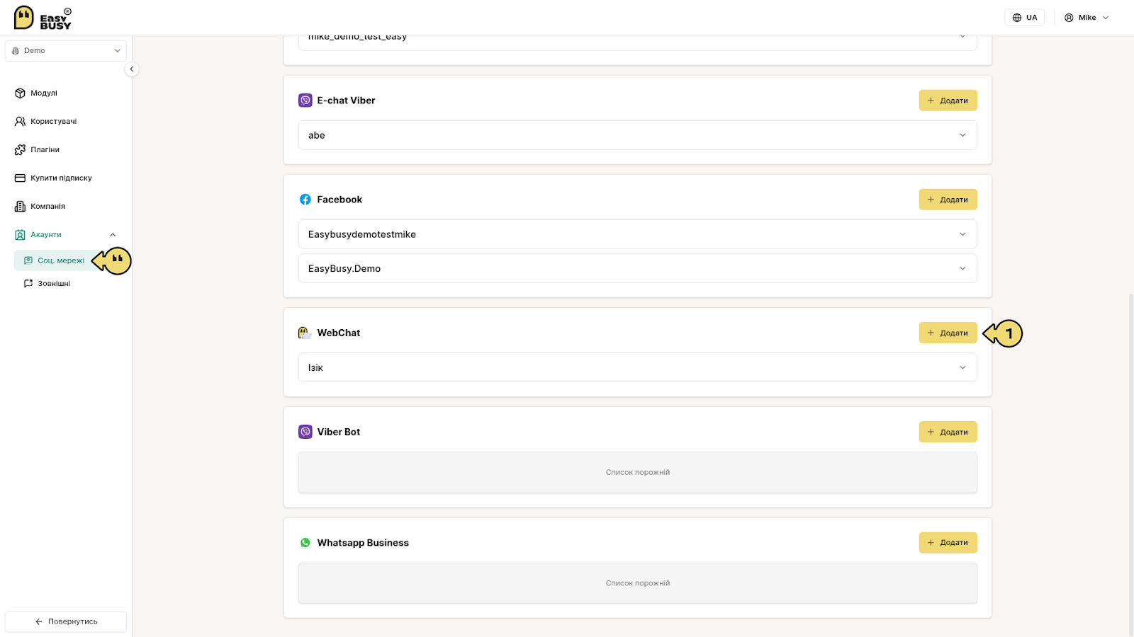Add a new Whatsapp Business account
Viewport: 1134px width, 637px height.
coord(948,543)
